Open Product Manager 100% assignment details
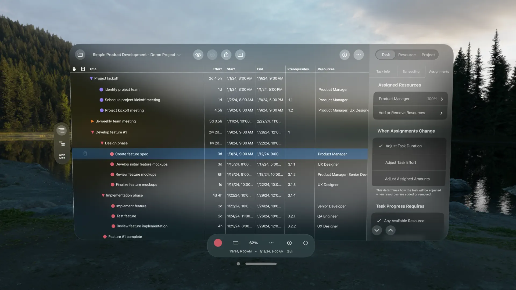516x290 pixels. [x=410, y=99]
